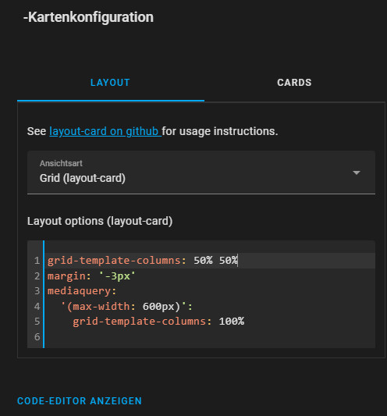This screenshot has width=387, height=416.
Task: Click line number 1 in editor gutter
Action: coord(37,261)
